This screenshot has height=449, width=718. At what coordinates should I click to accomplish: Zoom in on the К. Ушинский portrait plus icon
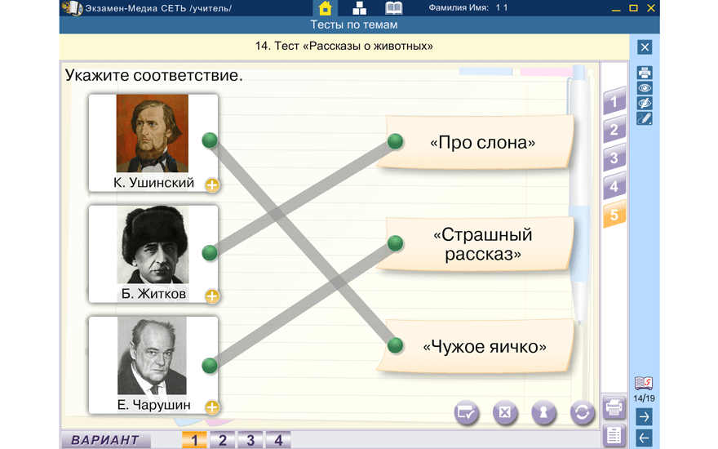point(212,185)
